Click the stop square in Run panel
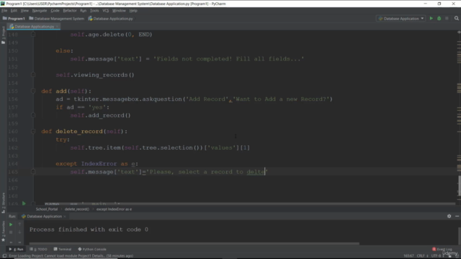This screenshot has width=461, height=259. tap(11, 232)
